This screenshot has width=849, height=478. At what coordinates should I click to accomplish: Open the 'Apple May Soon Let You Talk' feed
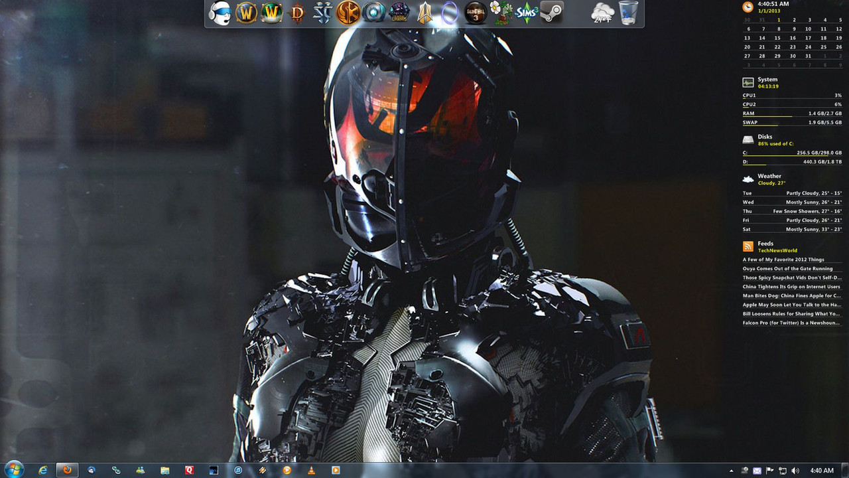click(x=792, y=305)
